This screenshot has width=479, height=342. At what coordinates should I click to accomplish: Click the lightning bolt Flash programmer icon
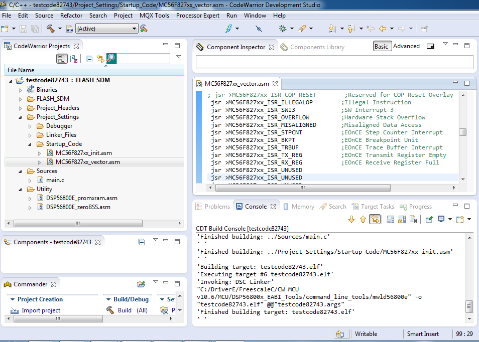[228, 29]
